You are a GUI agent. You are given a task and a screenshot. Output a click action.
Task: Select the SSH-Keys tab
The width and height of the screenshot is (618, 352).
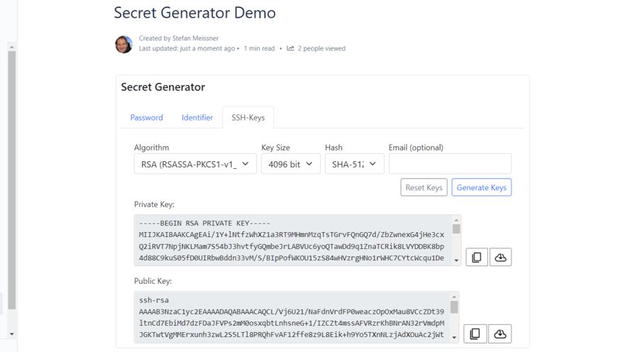(248, 118)
